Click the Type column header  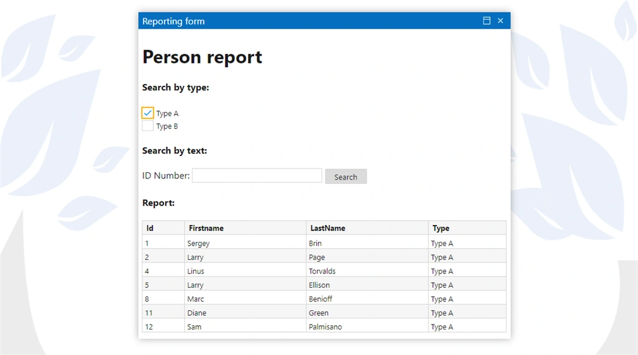[x=467, y=228]
